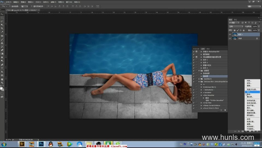
Task: Select the Rectangular Marquee tool
Action: (2, 18)
